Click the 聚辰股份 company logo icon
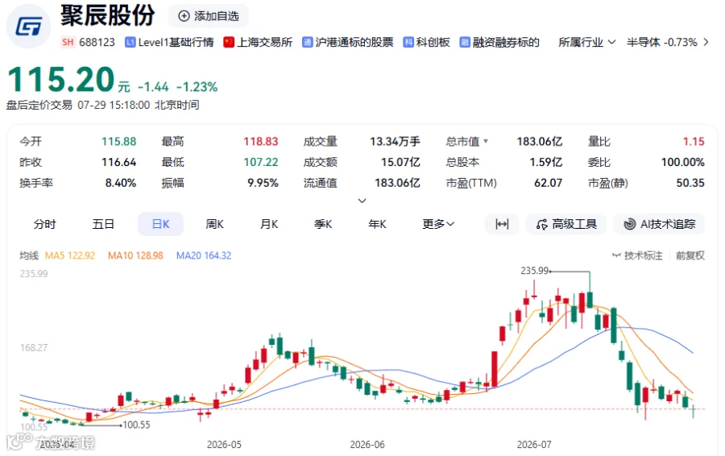Viewport: 725px width, 456px height. click(29, 27)
